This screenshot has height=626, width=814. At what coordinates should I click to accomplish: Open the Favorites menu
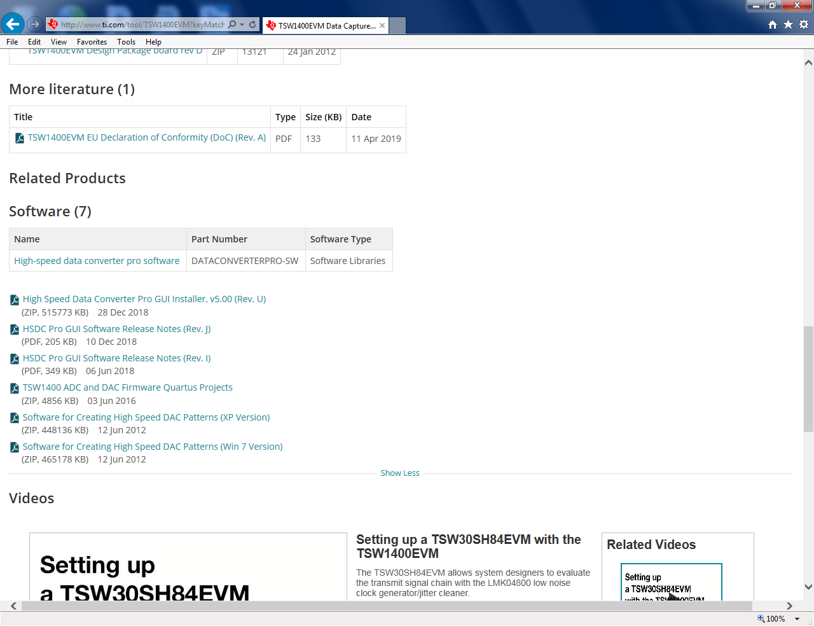(92, 41)
